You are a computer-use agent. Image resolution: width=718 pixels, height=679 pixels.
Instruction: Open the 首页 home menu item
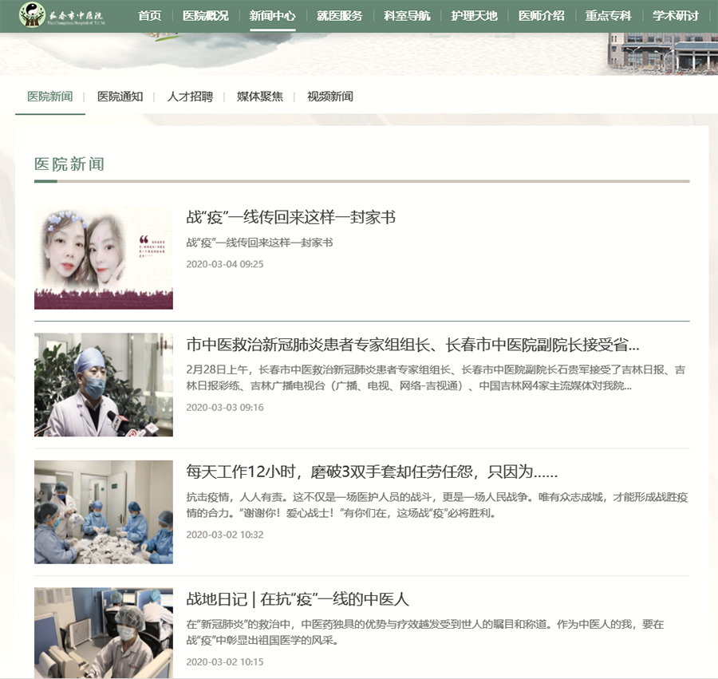[x=149, y=16]
